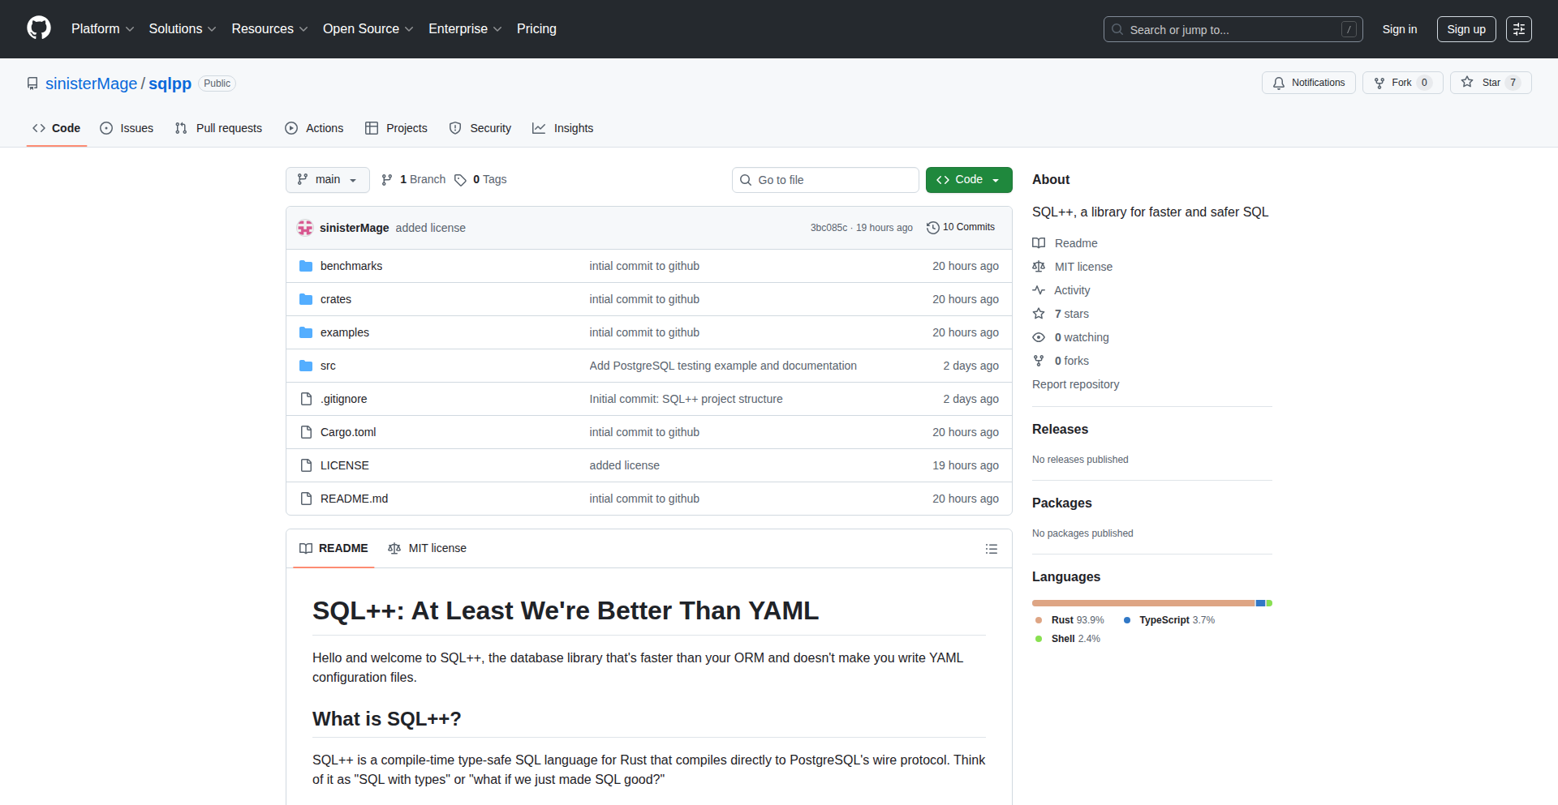This screenshot has width=1558, height=805.
Task: Switch to the Pull requests tab
Action: (219, 128)
